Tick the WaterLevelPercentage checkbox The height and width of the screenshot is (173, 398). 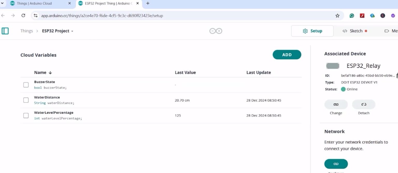tap(26, 116)
